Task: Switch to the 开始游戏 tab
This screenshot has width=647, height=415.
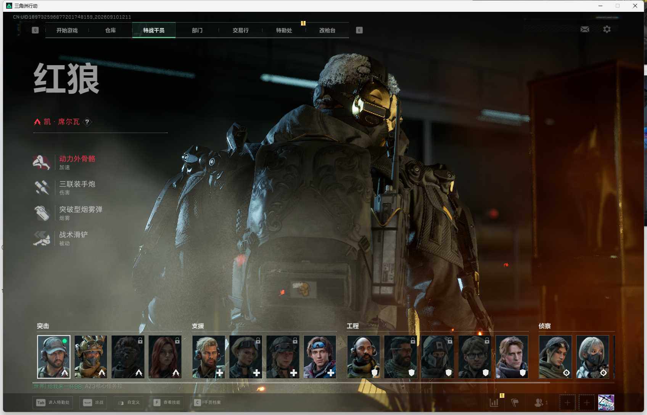Action: [67, 30]
